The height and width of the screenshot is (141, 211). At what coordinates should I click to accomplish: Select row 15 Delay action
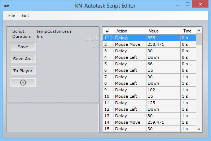tap(149, 129)
